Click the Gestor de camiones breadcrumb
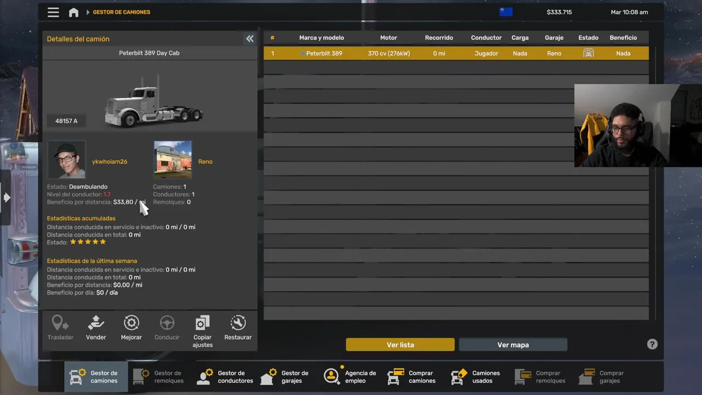This screenshot has width=702, height=395. [121, 12]
